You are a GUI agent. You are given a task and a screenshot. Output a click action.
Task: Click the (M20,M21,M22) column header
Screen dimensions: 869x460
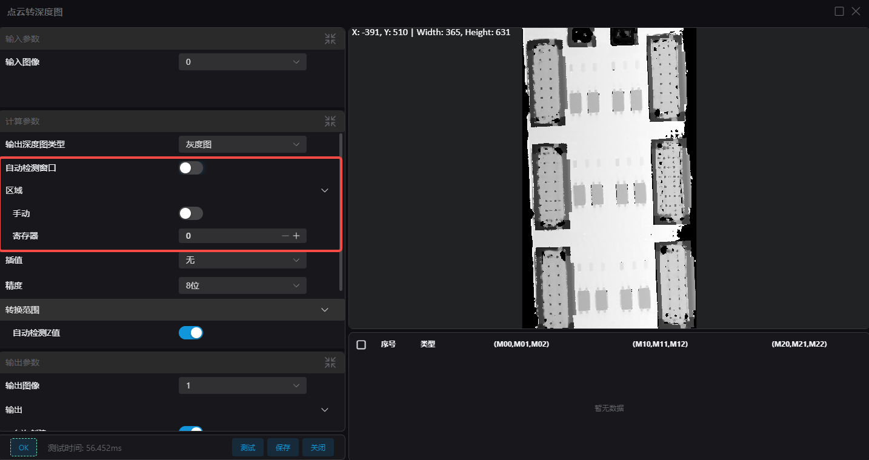(x=799, y=344)
